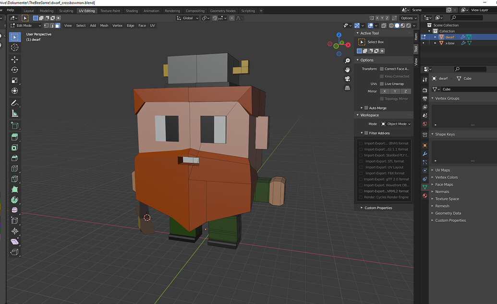Image resolution: width=497 pixels, height=304 pixels.
Task: Open World properties tab
Action: pos(425,124)
